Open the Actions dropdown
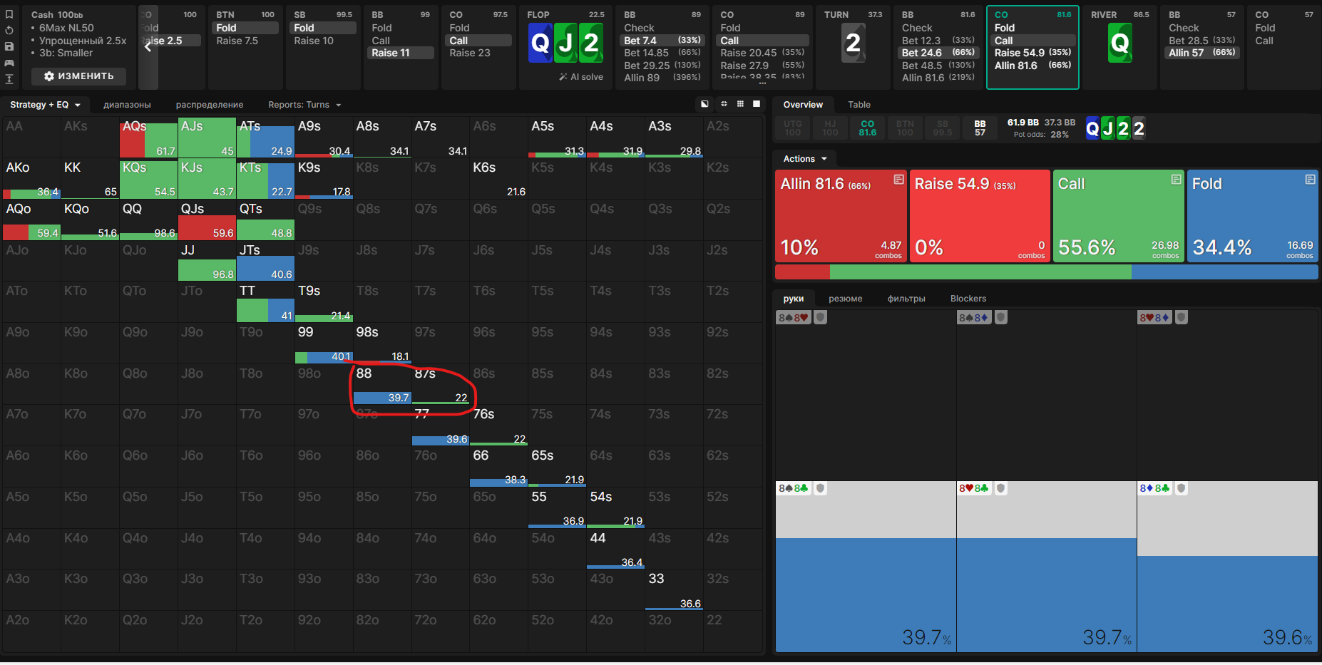 pyautogui.click(x=804, y=159)
